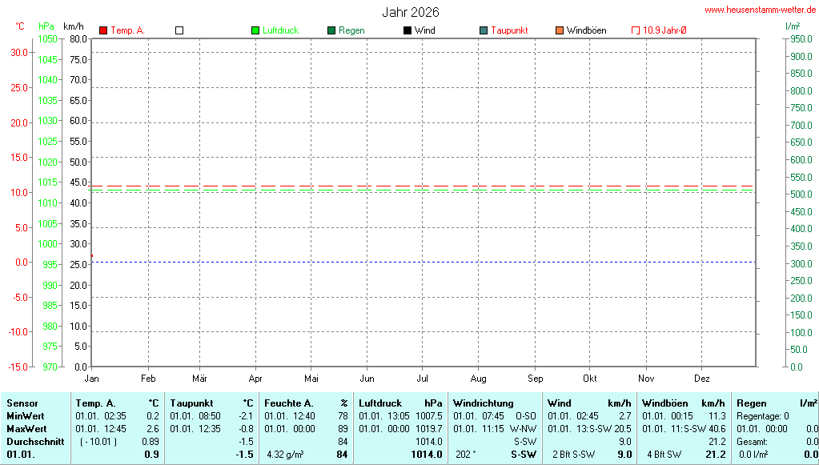Click the Feuchte A. column header
The height and width of the screenshot is (465, 819).
coord(289,403)
